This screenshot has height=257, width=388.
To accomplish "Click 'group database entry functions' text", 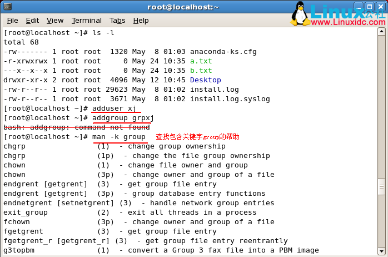I will pos(198,194).
